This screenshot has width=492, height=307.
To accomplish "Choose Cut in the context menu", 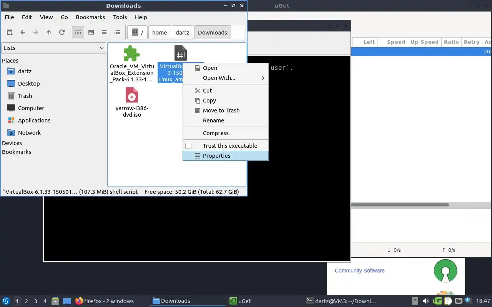I will (226, 91).
